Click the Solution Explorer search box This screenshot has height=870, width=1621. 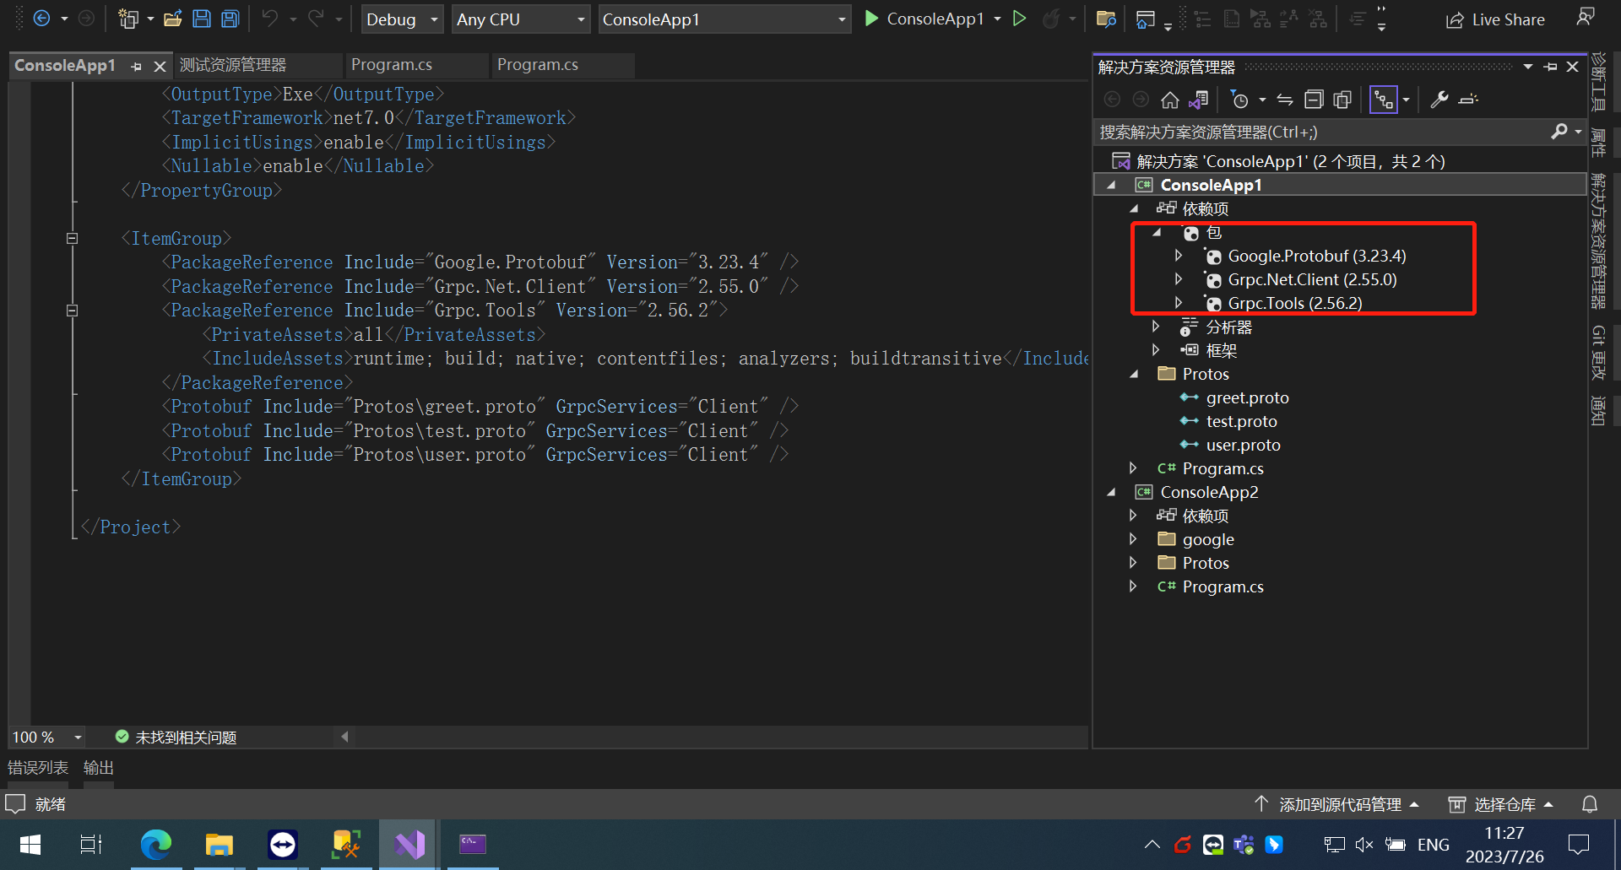1322,132
